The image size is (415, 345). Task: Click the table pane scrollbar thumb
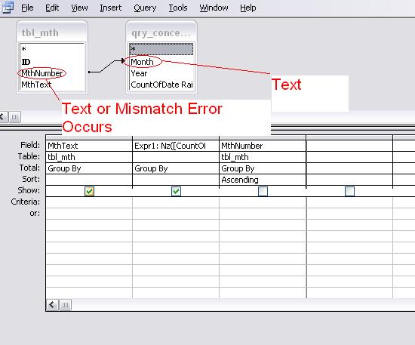click(x=14, y=117)
